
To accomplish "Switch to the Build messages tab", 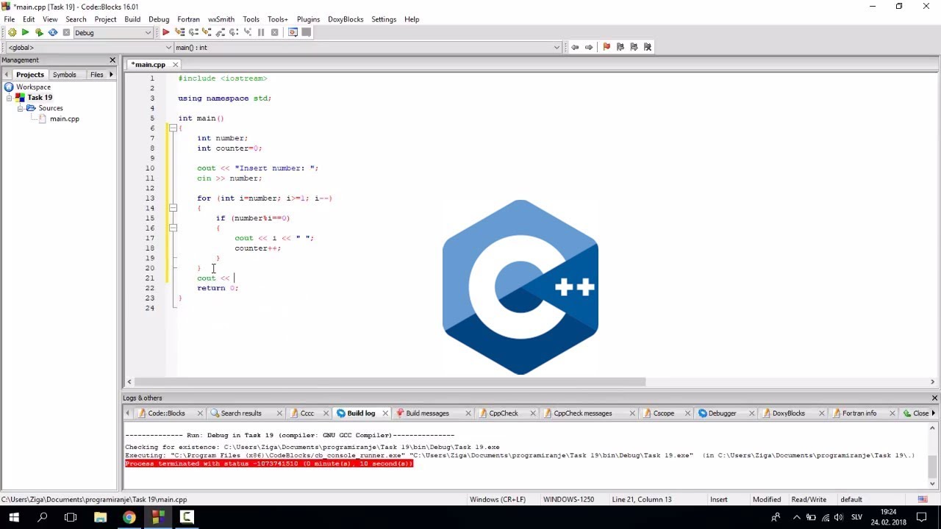I will point(427,413).
